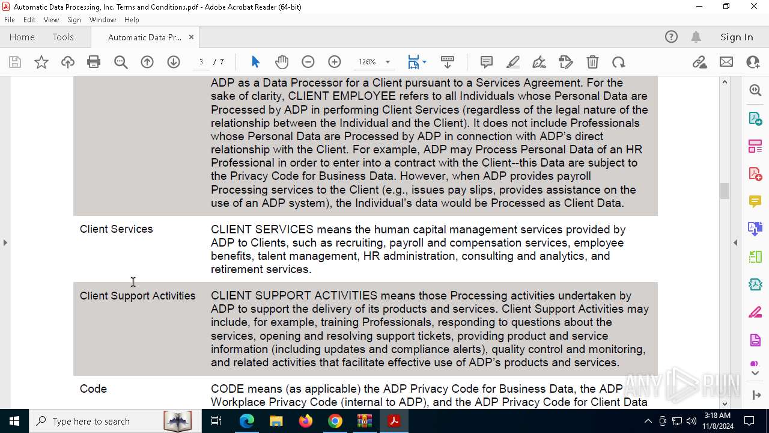
Task: Open Create PDF tool in right pane
Action: coord(755,173)
